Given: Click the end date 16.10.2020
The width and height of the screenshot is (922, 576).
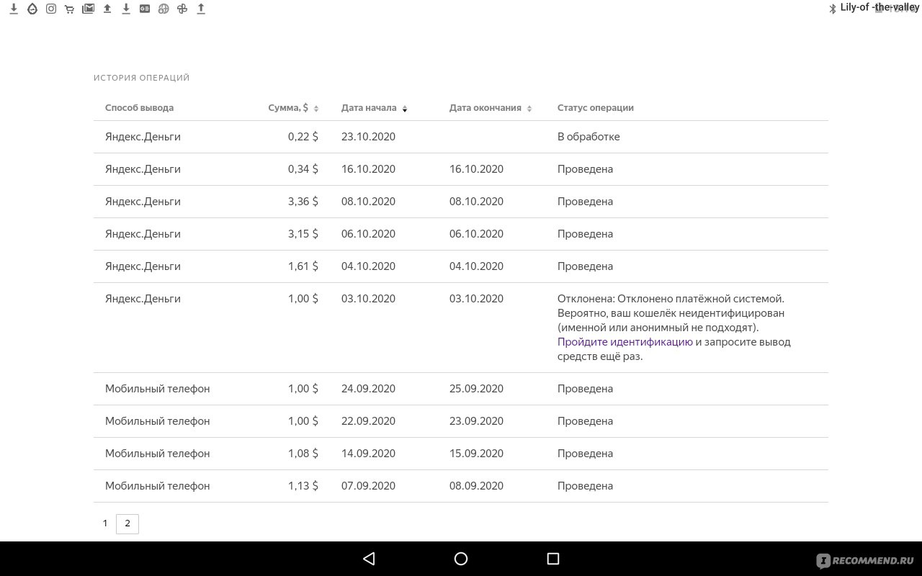Looking at the screenshot, I should 476,169.
